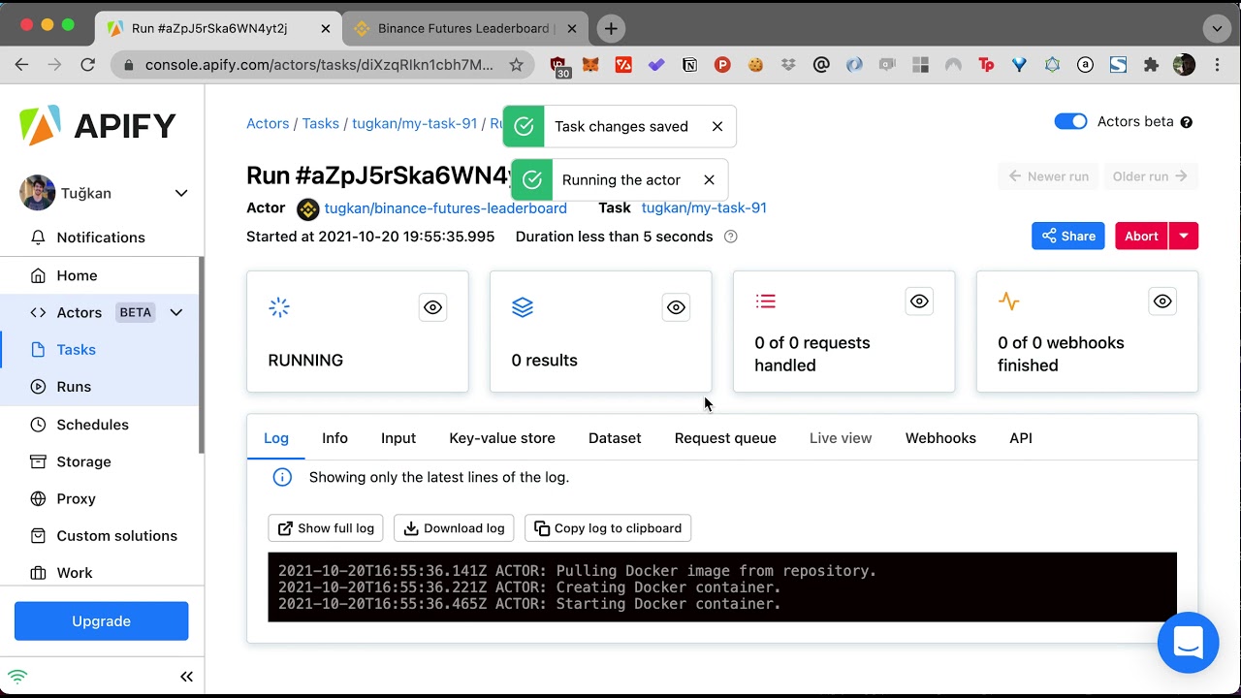Expand the Tuğkan account menu
Screen dimensions: 1241x698
tap(181, 193)
